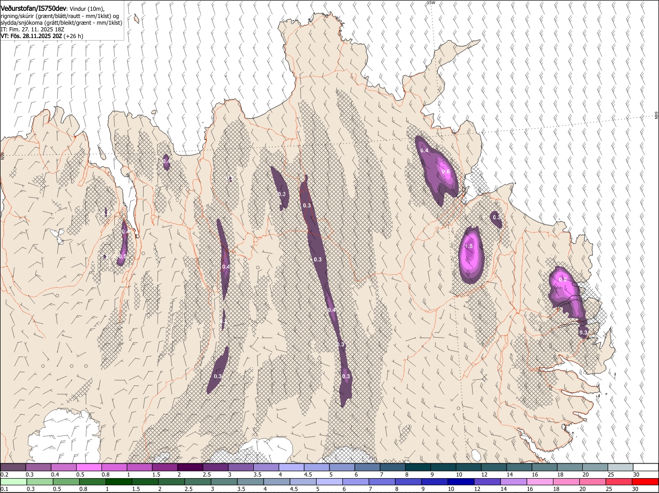Image resolution: width=659 pixels, height=493 pixels.
Task: Click the '0.6' value in the northeast purple blob
Action: click(x=446, y=172)
